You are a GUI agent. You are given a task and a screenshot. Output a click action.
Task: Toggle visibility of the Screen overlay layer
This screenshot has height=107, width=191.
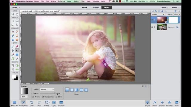[152, 20]
